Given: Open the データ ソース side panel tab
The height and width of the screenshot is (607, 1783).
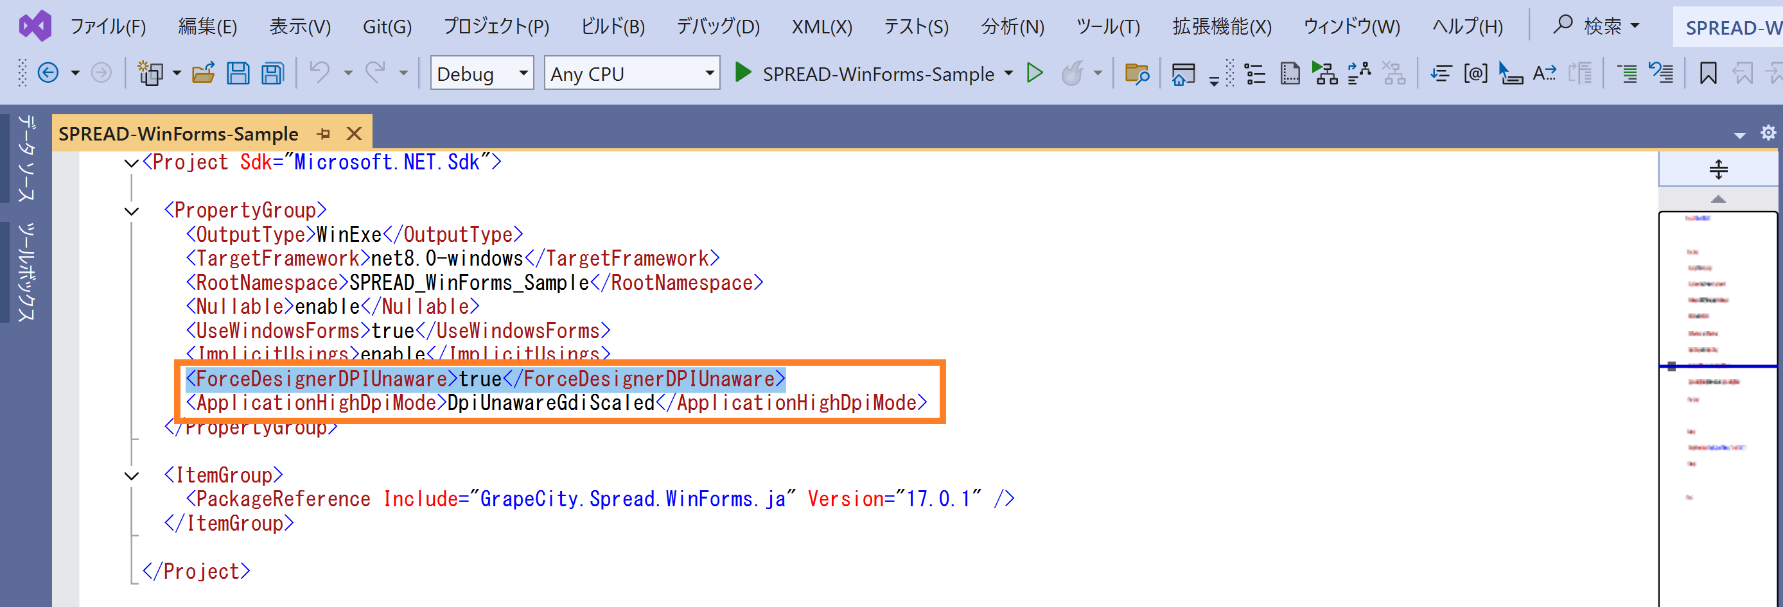Looking at the screenshot, I should tap(26, 158).
